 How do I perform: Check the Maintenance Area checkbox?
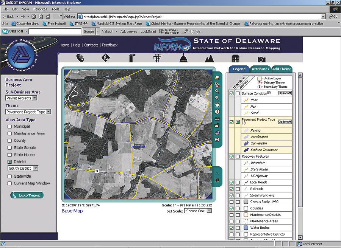point(9,133)
